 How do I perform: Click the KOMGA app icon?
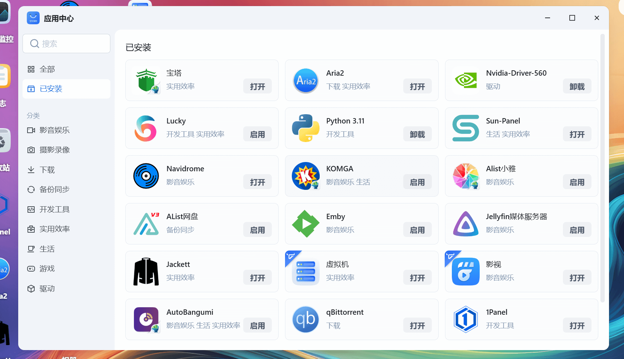coord(306,176)
